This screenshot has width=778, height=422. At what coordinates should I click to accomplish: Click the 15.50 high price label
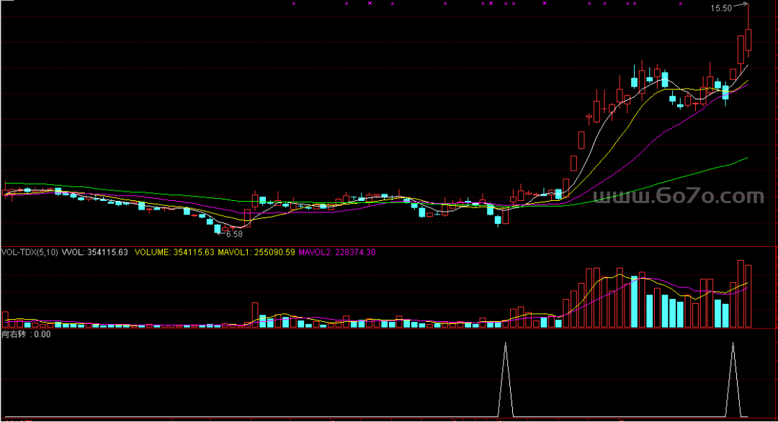click(720, 8)
